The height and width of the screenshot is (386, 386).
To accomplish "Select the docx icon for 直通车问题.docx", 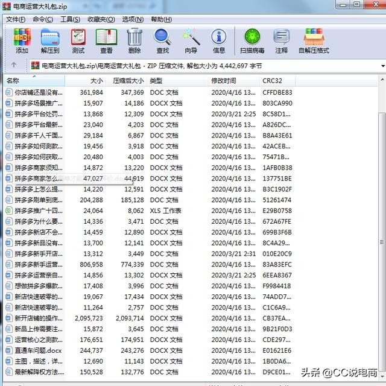I will pyautogui.click(x=8, y=350).
